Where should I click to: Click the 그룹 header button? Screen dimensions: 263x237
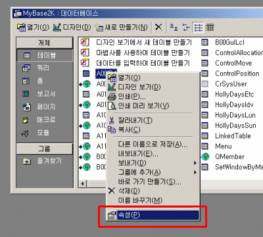pos(45,149)
